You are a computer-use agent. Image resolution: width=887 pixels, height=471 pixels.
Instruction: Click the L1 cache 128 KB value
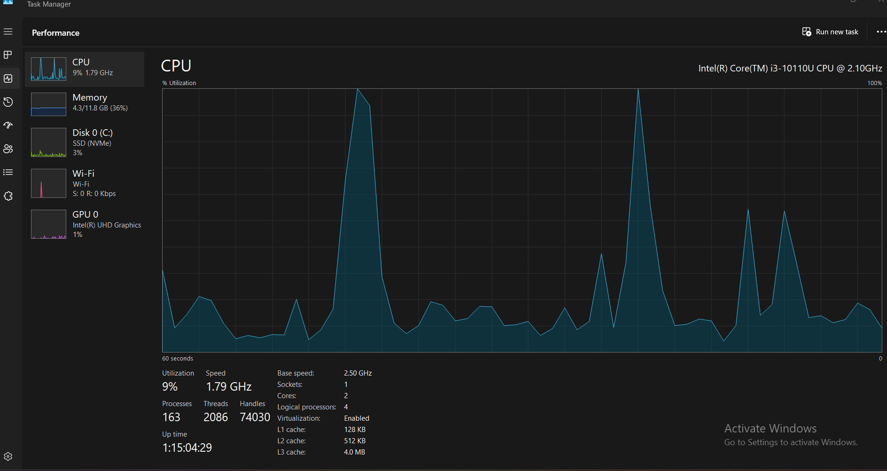coord(355,430)
